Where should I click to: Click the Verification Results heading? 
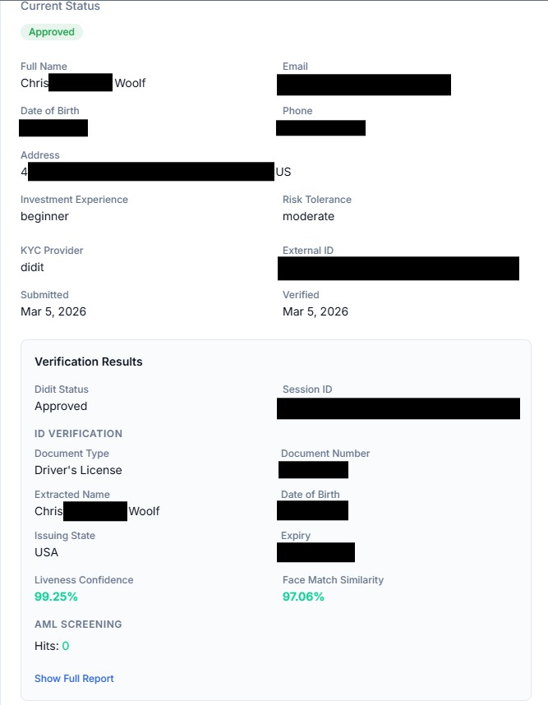[x=89, y=362]
